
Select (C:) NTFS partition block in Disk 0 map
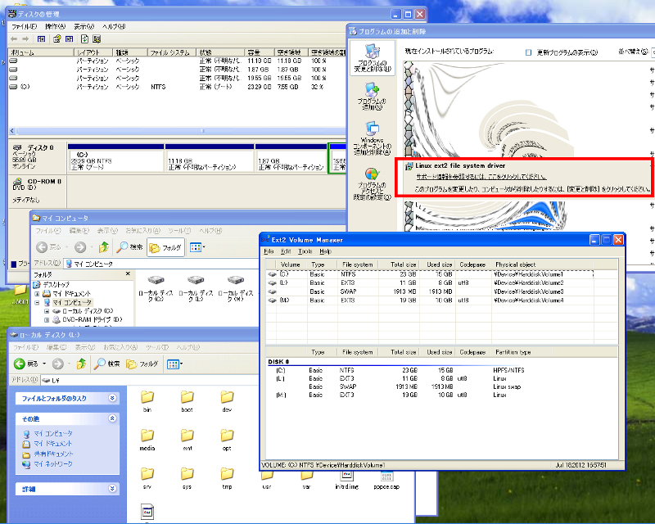pyautogui.click(x=115, y=158)
